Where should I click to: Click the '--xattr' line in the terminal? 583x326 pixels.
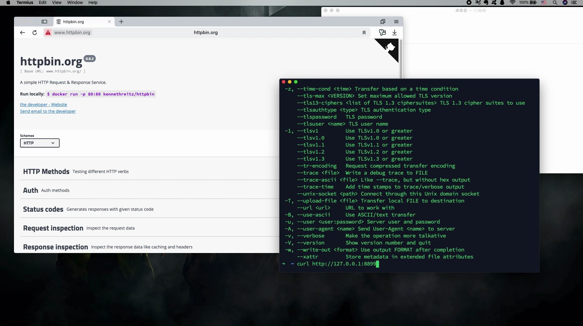(385, 257)
